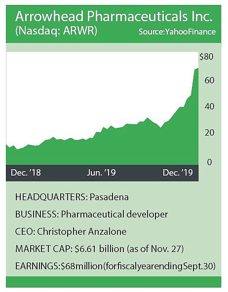228x292 pixels.
Task: Click the 20 axis label
Action: 209,133
